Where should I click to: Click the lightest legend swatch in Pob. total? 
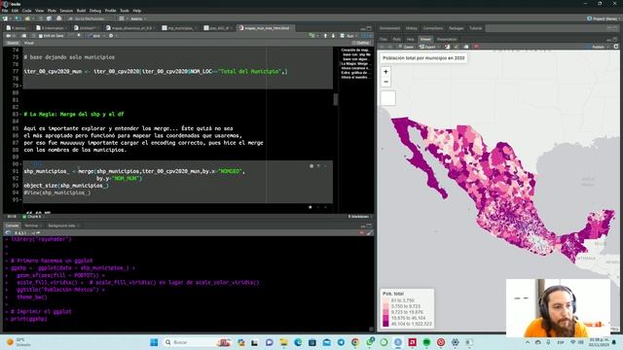385,300
